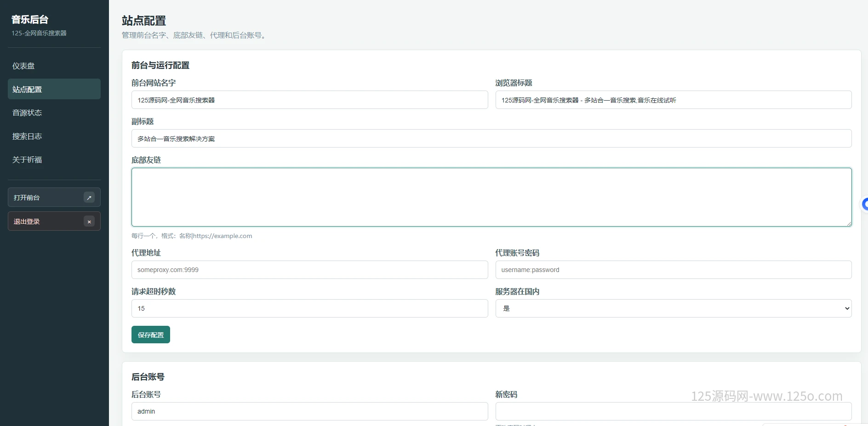This screenshot has width=868, height=426.
Task: Select the 副标题 text field
Action: [x=491, y=138]
